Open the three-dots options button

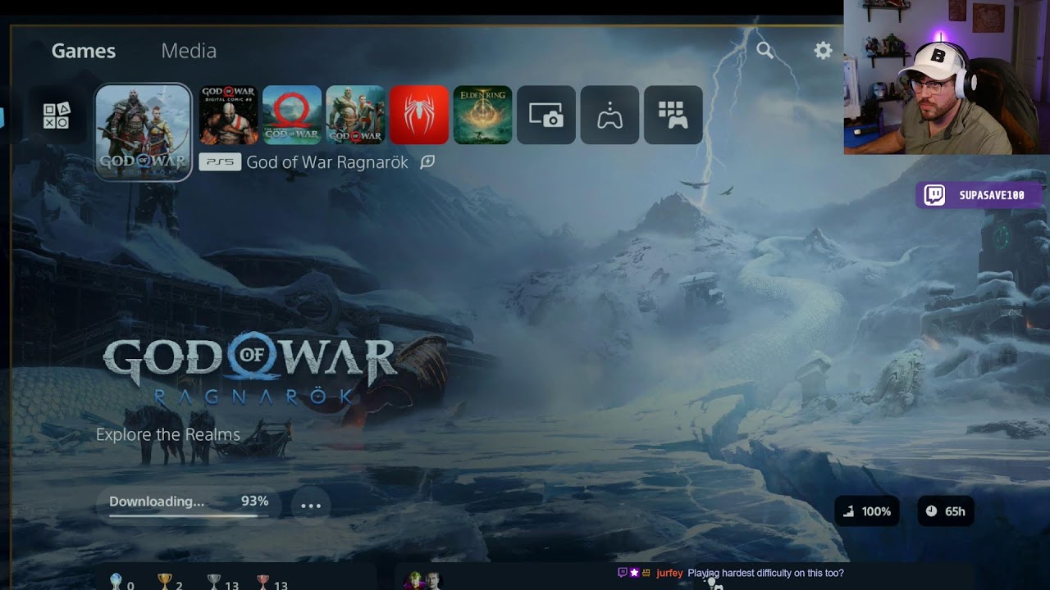311,506
